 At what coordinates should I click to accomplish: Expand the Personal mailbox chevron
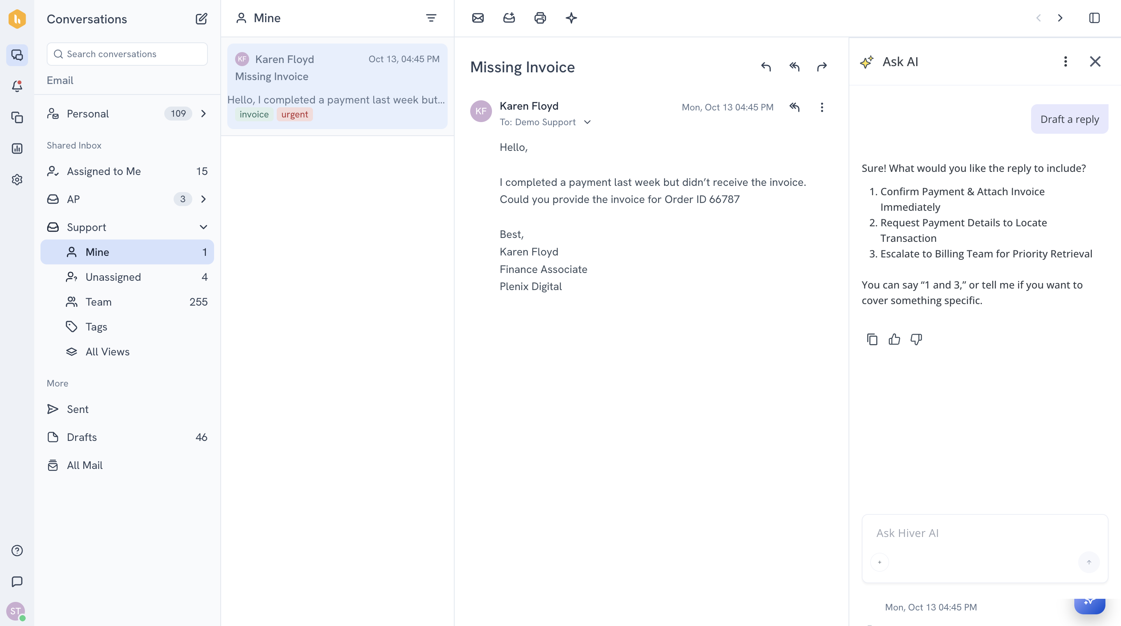[203, 114]
